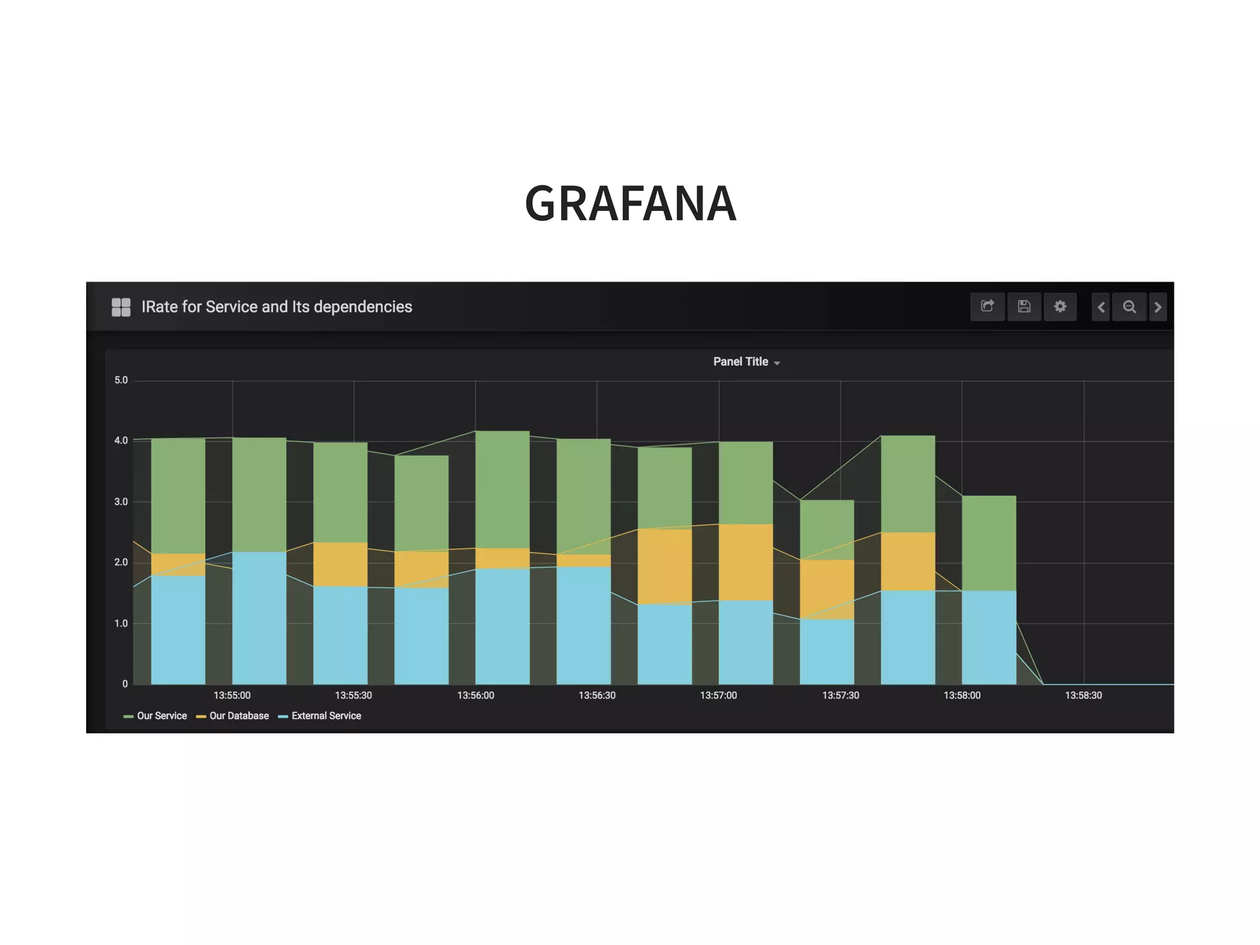Click the blue External Service color swatch
Image resolution: width=1260 pixels, height=945 pixels.
pyautogui.click(x=283, y=717)
